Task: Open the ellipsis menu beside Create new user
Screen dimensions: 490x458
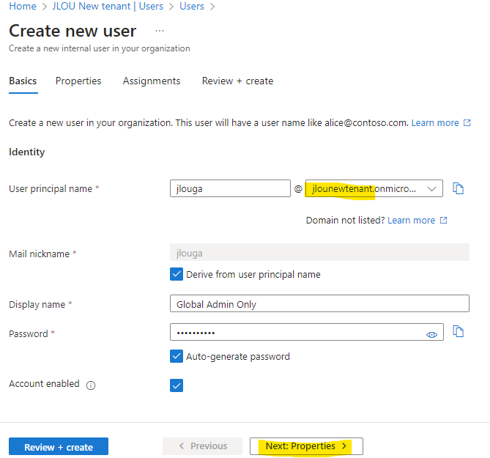Action: point(160,31)
